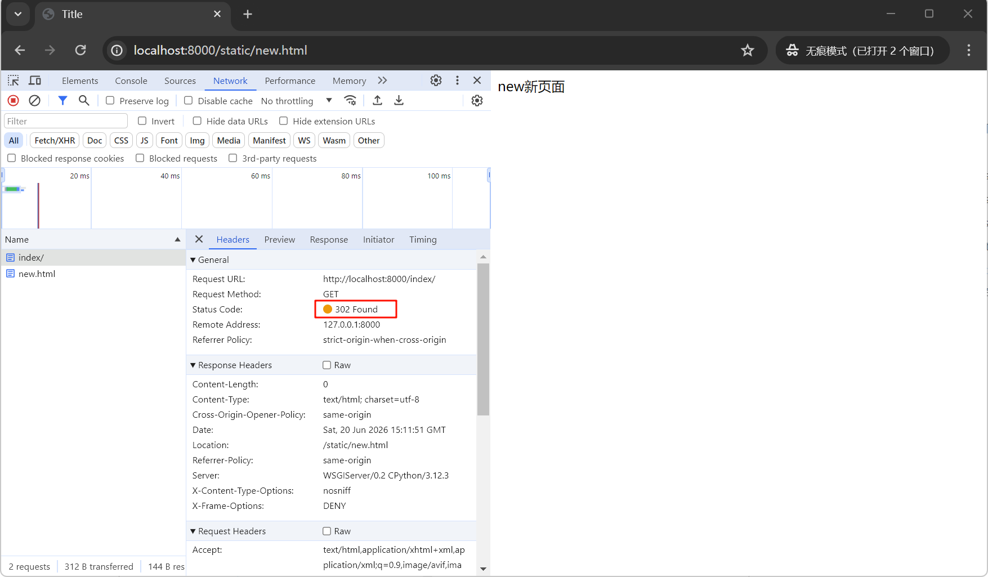This screenshot has height=577, width=988.
Task: Open Network panel settings gear
Action: [477, 101]
